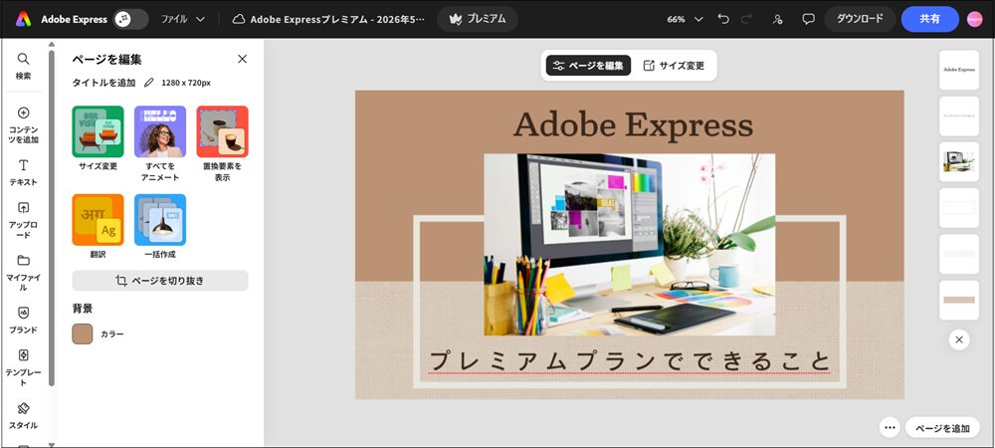Open スタイル in the sidebar
995x448 pixels.
24,415
